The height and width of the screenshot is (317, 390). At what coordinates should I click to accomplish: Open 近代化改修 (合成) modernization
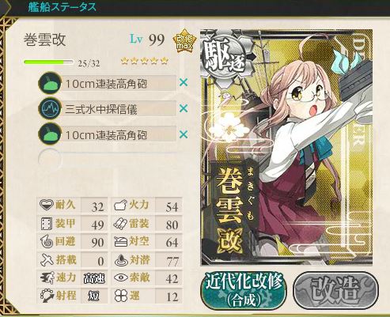244,290
